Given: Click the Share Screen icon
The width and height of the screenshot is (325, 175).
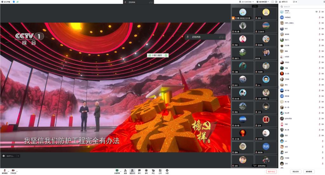Looking at the screenshot, I should [x=117, y=171].
